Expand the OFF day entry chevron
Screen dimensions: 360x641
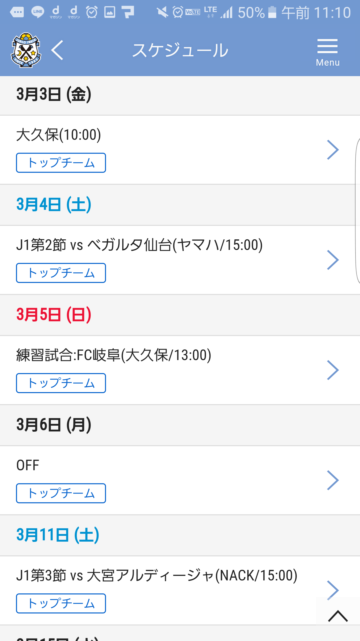coord(333,480)
